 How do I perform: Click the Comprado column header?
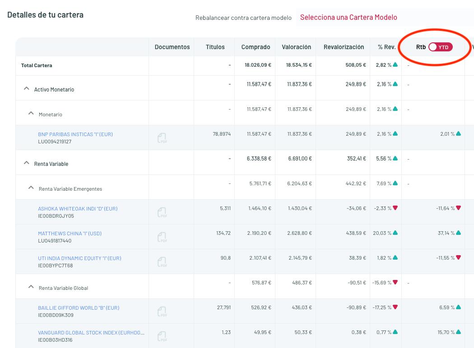[x=256, y=47]
